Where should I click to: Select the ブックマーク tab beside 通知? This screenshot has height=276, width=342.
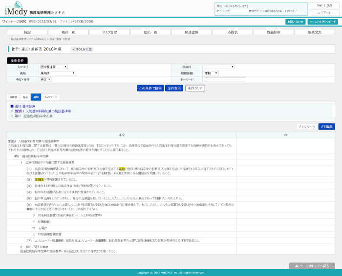point(50,97)
